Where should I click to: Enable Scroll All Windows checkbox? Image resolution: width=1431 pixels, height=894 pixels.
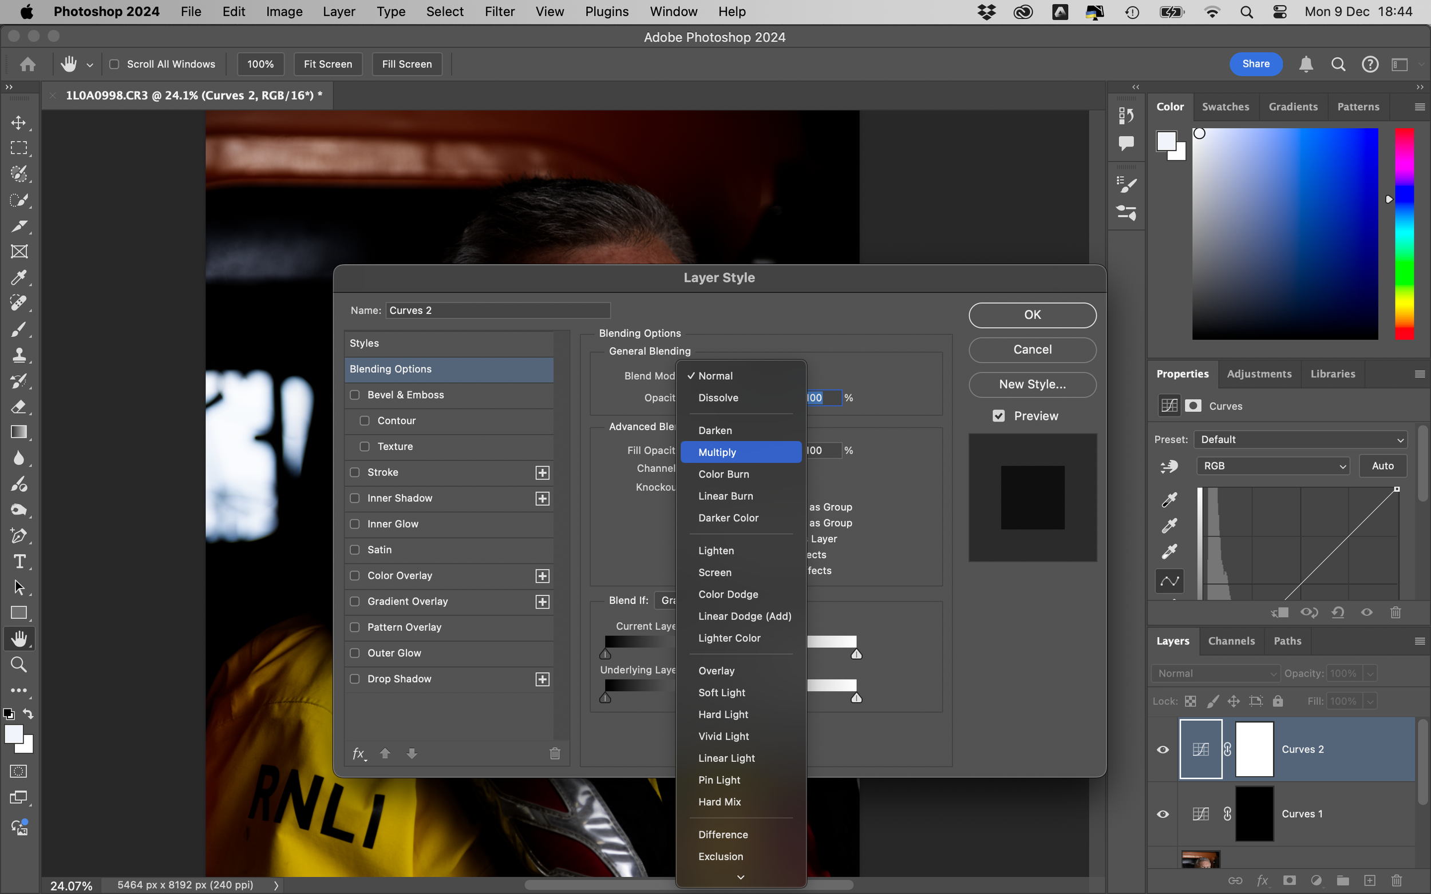point(114,64)
